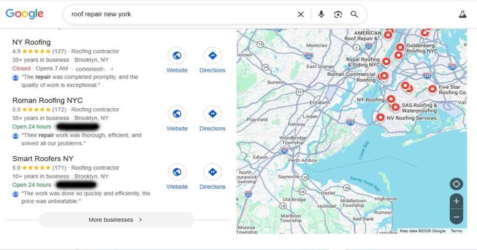Click NY Roofing 'Closed' status
This screenshot has width=477, height=250.
tap(21, 68)
